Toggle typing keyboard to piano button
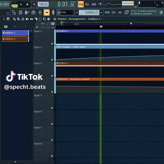Viewport: 164px width, 164px height. point(81,4)
